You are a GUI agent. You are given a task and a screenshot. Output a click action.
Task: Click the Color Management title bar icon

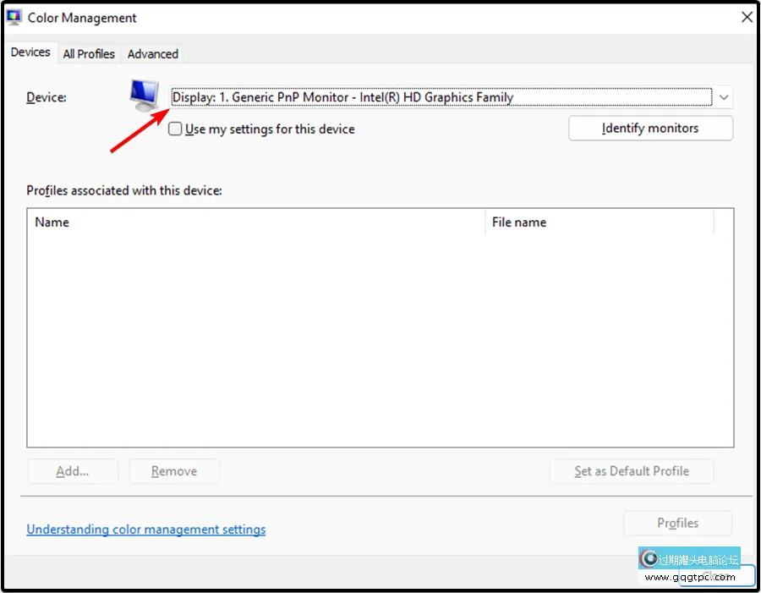tap(14, 17)
